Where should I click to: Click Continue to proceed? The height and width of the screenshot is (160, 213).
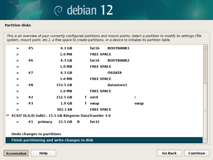197,153
